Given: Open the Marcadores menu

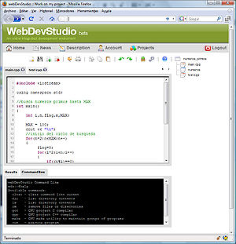Looking at the screenshot, I should (x=65, y=11).
